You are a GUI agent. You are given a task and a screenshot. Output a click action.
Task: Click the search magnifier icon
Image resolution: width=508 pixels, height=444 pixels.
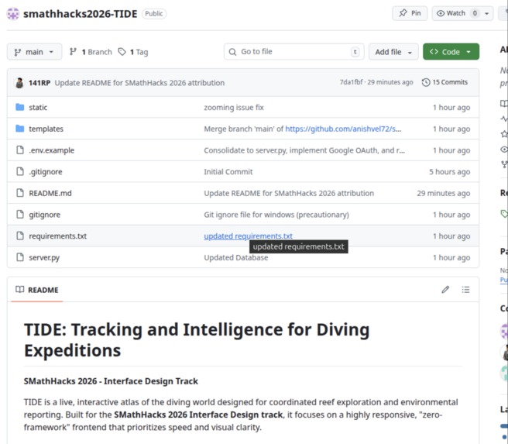(x=232, y=52)
